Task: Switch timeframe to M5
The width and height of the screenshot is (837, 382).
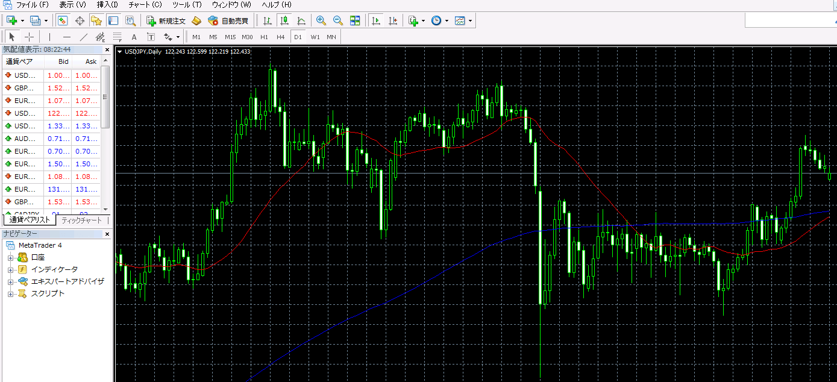Action: pyautogui.click(x=213, y=37)
